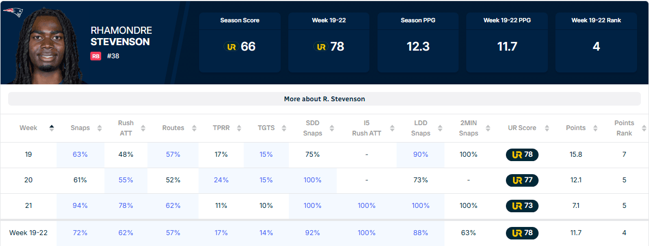Viewport: 649px width, 246px height.
Task: Click the Week 19-22 summary row label
Action: 28,233
